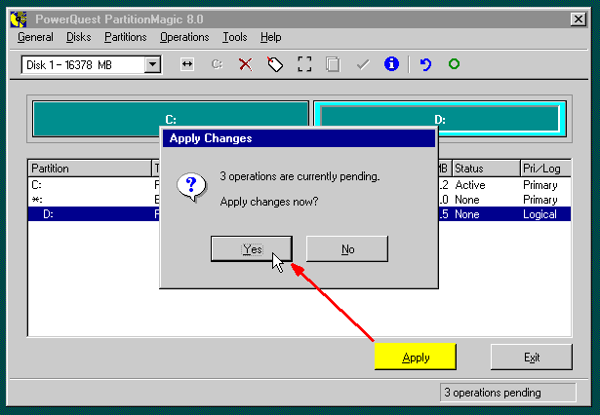Click the grayed C: create partition icon
Image resolution: width=600 pixels, height=415 pixels.
click(x=217, y=64)
